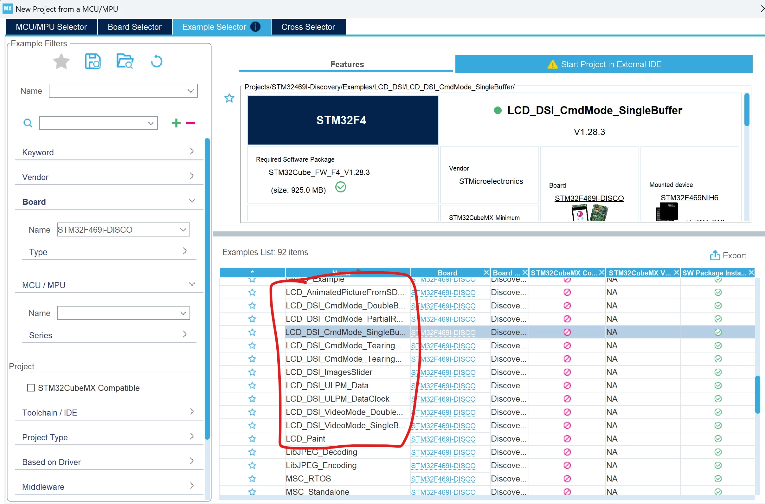Show favorite examples with the gray star icon
This screenshot has height=504, width=765.
point(61,61)
